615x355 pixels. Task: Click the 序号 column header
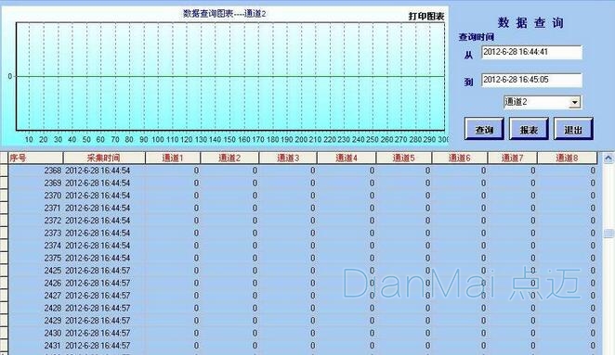point(35,158)
